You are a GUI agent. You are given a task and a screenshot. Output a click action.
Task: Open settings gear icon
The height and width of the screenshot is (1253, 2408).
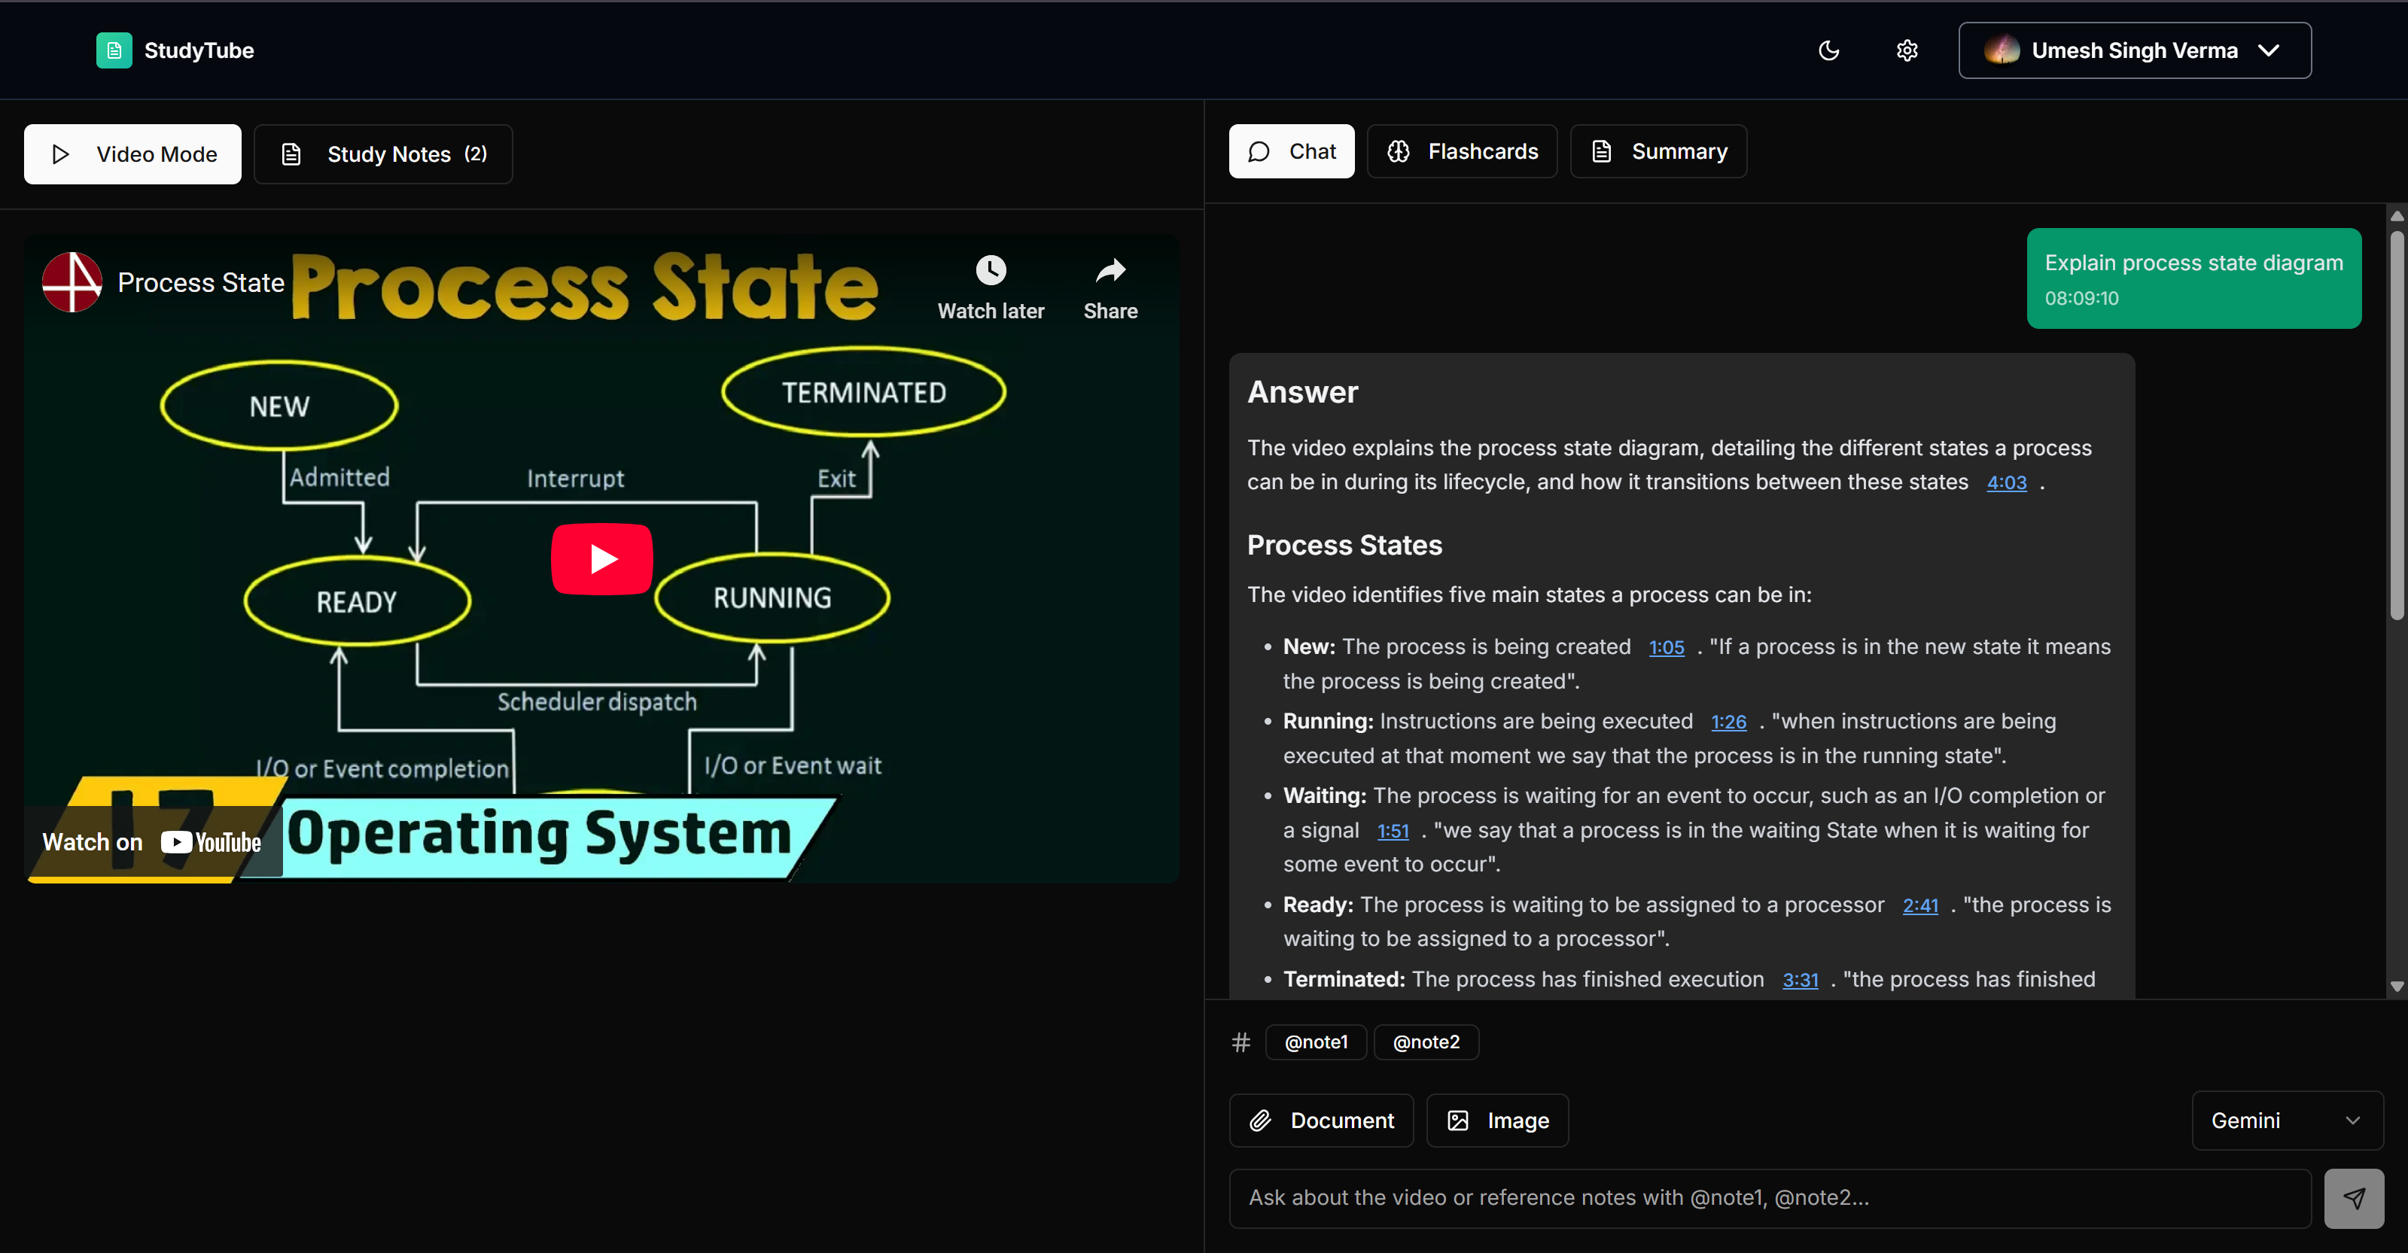click(x=1907, y=50)
